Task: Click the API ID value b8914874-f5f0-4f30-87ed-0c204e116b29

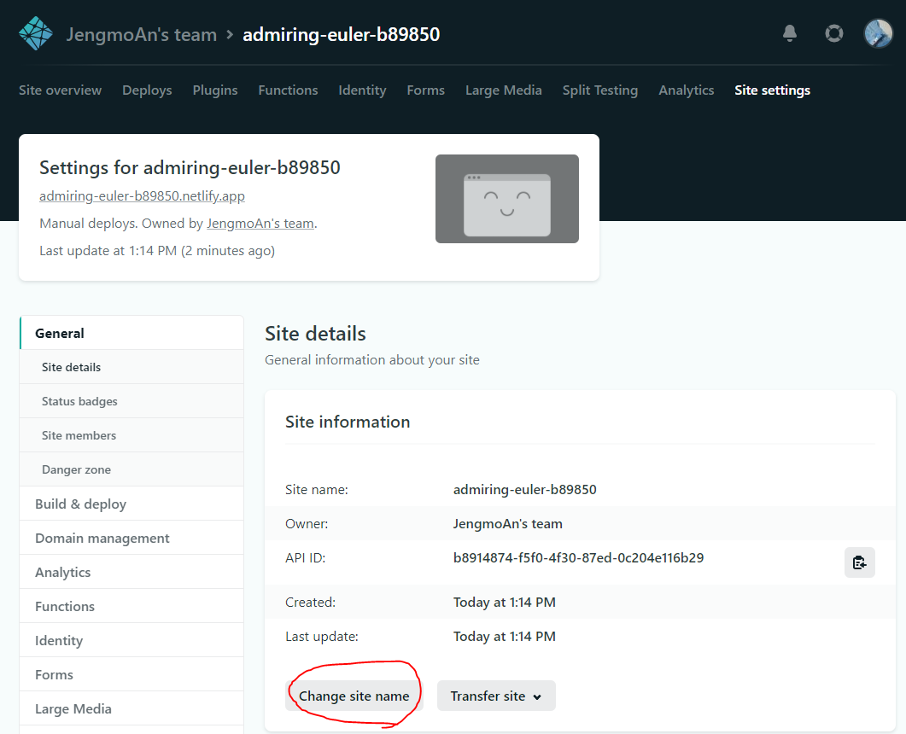Action: [x=578, y=558]
